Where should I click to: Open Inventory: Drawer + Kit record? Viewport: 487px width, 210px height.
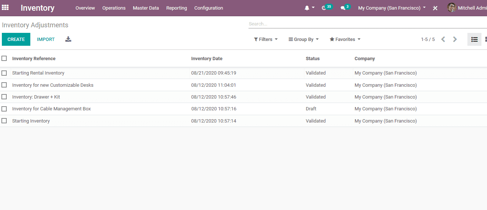(36, 97)
